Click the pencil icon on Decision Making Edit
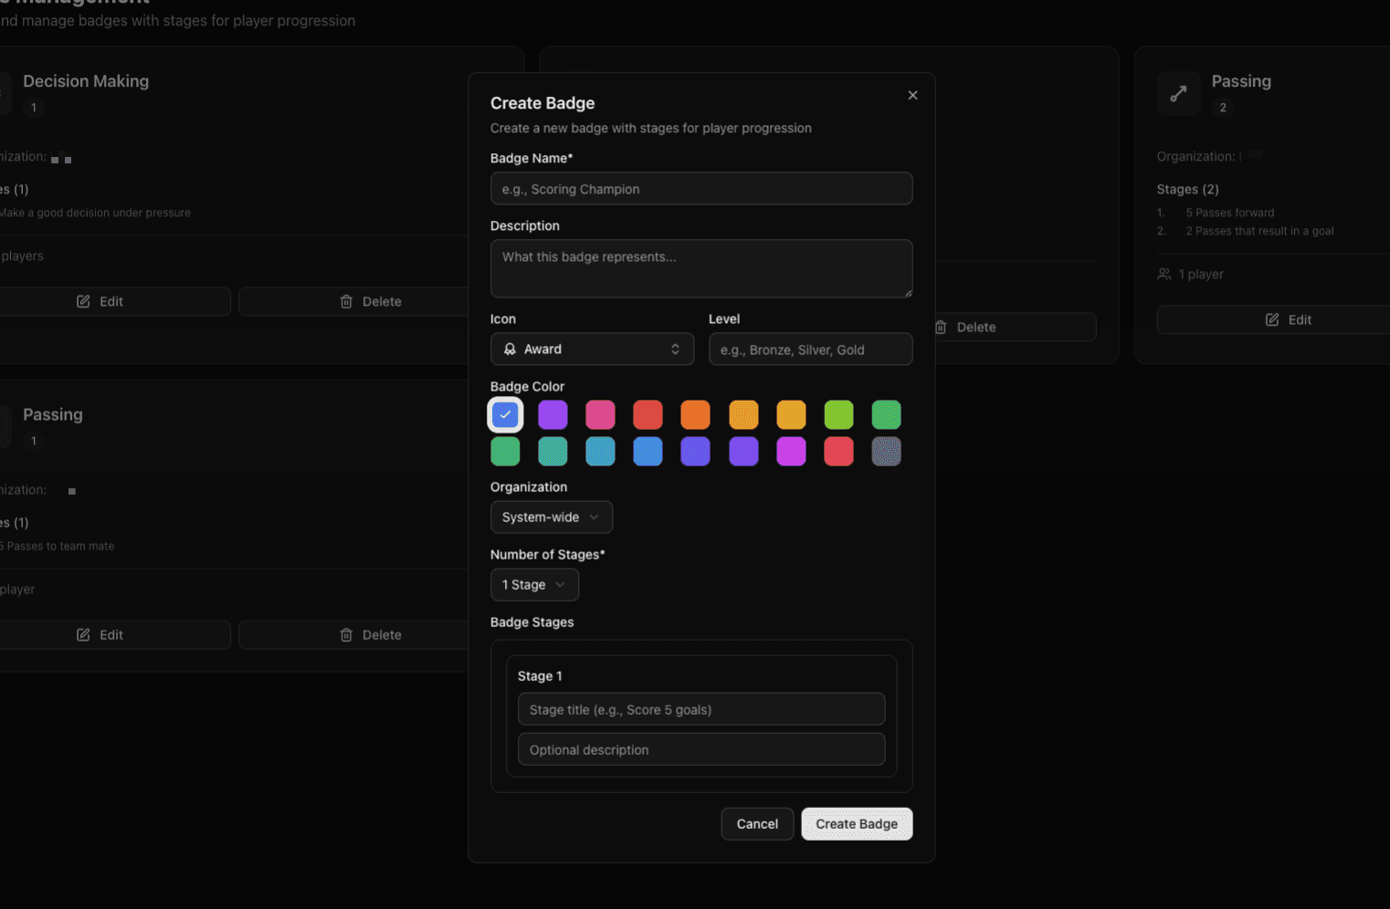Screen dimensions: 1390x909 (x=83, y=302)
